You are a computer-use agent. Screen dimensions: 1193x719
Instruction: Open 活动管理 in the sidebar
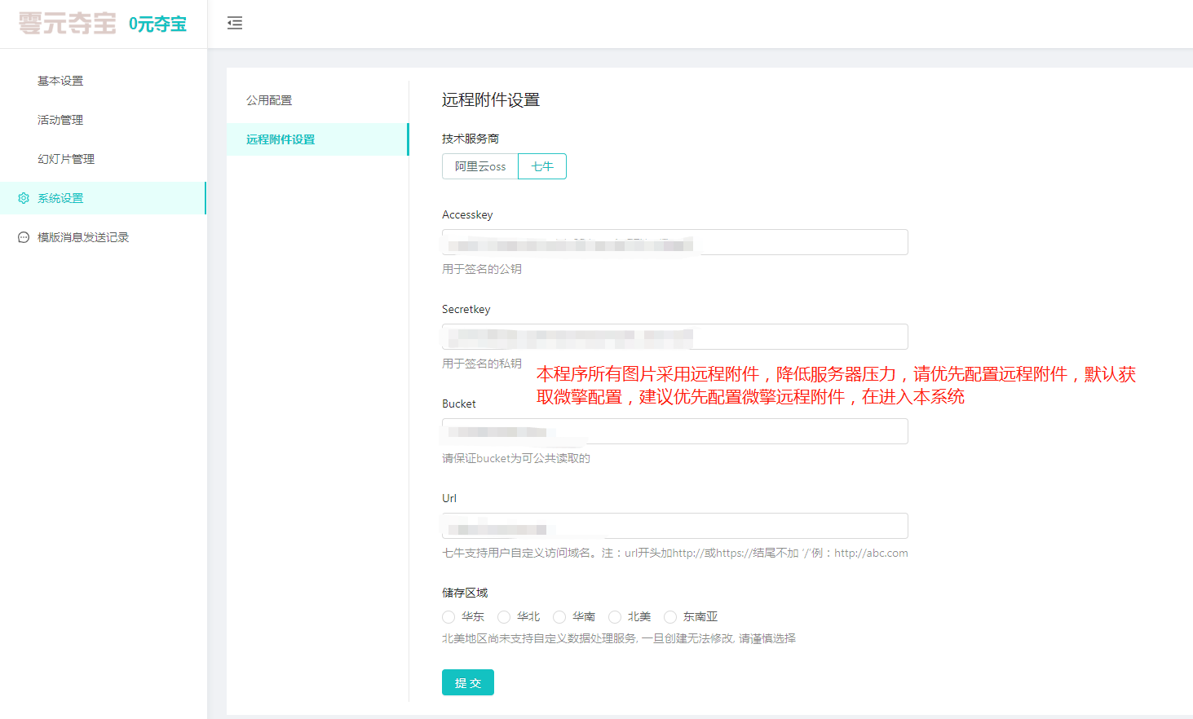[60, 120]
